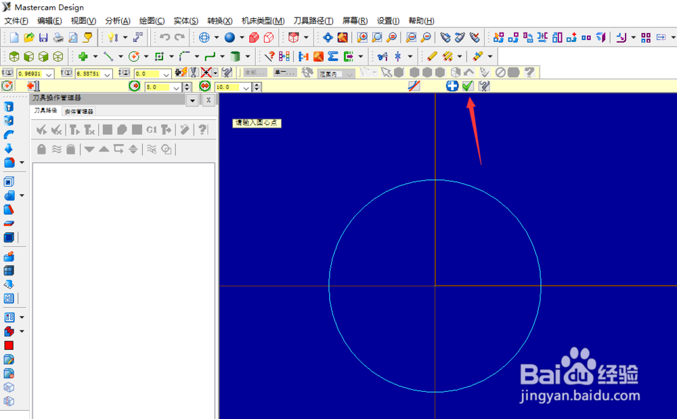Click the red shaded solid icon
677x419 pixels.
coord(254,37)
